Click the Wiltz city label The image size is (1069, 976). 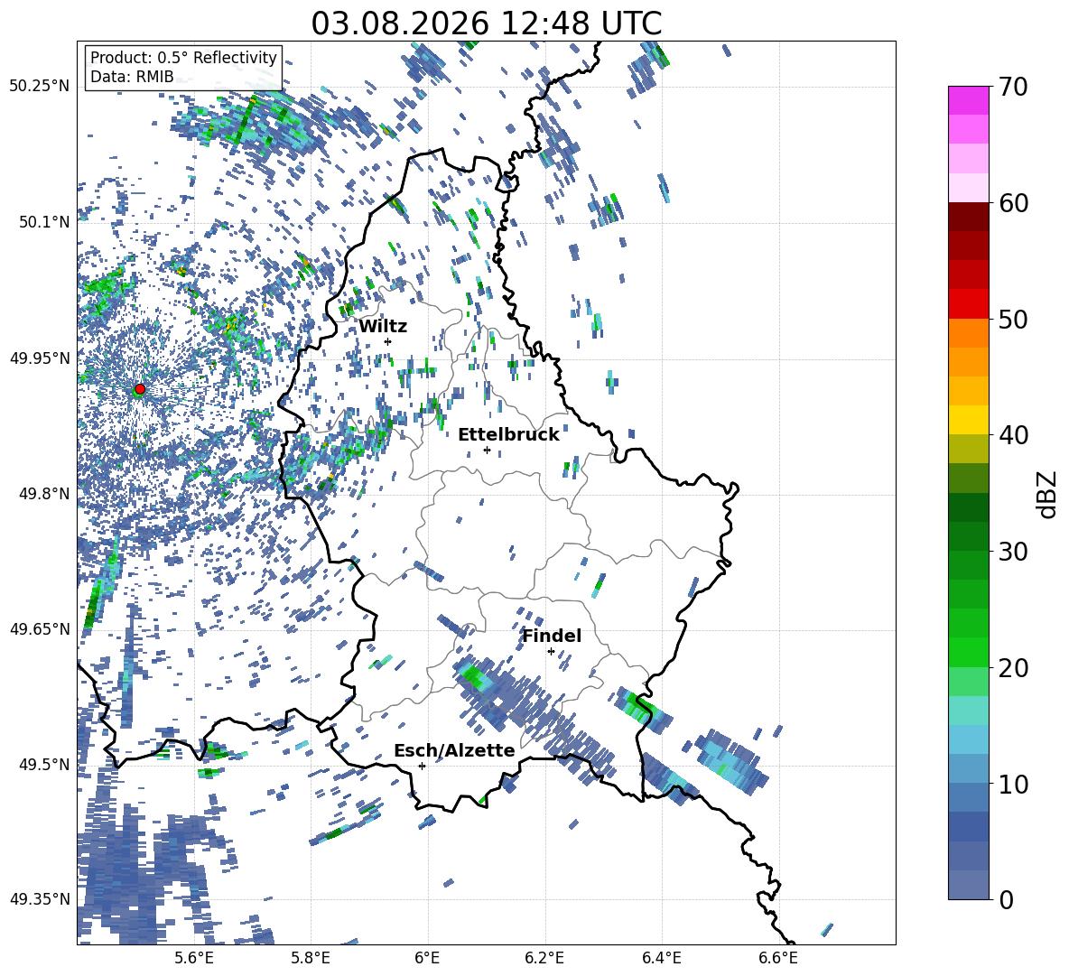pos(383,327)
